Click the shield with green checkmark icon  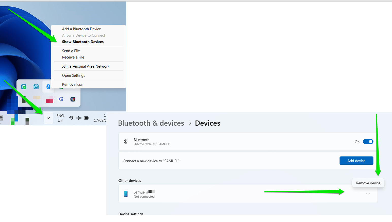24,87
